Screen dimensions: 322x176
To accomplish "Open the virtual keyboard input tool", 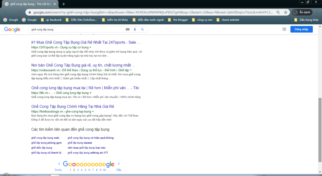I will [x=127, y=30].
